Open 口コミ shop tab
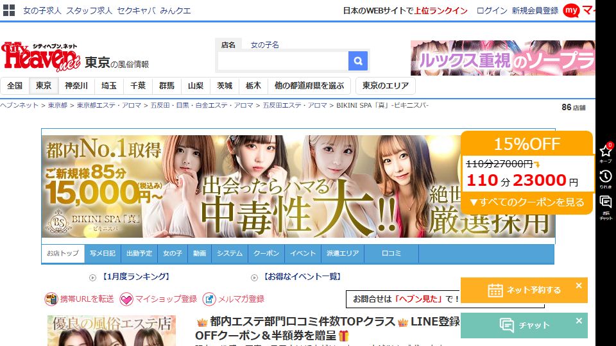The height and width of the screenshot is (346, 616). 391,254
